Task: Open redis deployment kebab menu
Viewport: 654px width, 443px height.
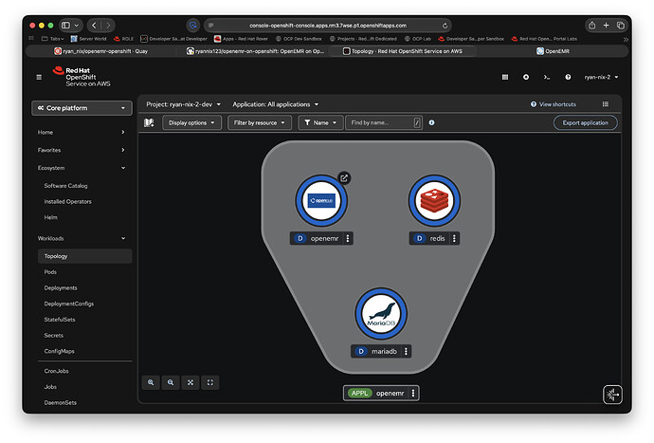Action: pos(454,238)
